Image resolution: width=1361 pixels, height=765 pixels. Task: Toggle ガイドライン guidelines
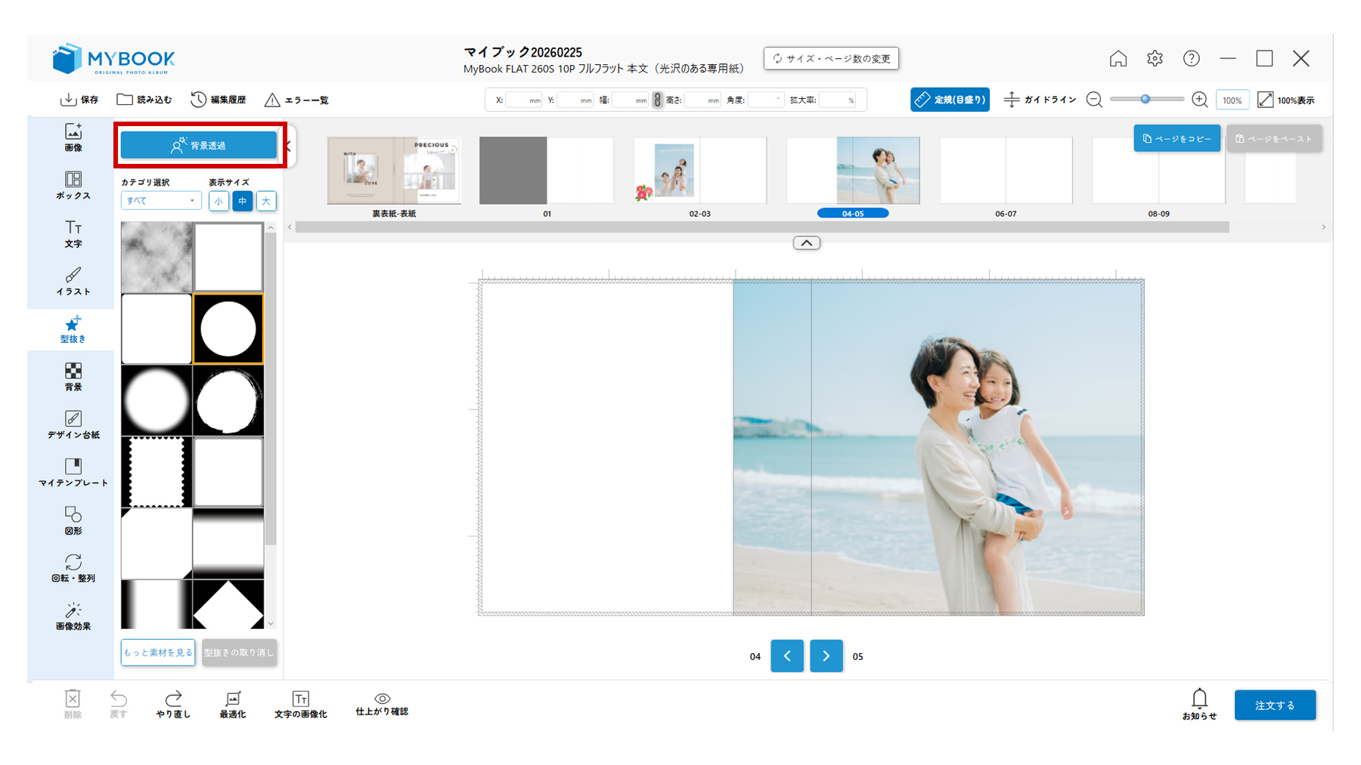(1040, 100)
